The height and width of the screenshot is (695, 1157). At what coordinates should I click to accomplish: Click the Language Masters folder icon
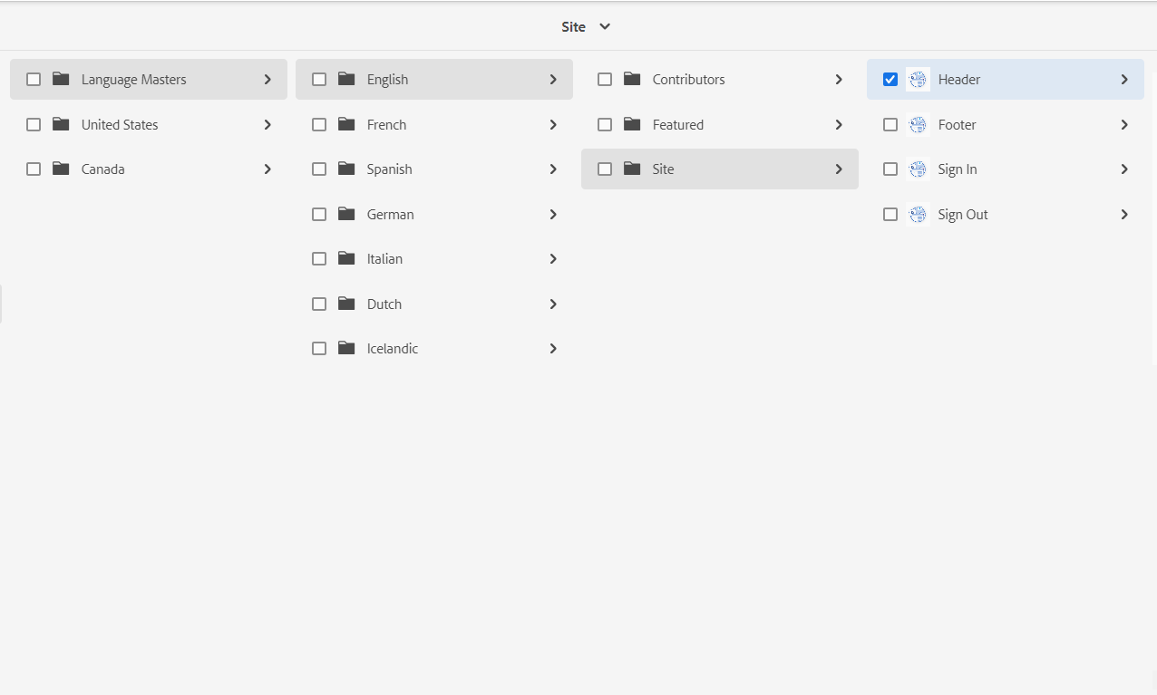(x=61, y=79)
